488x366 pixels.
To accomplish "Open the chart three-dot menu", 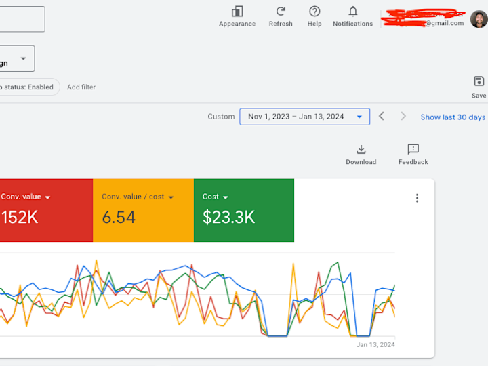I will click(417, 198).
